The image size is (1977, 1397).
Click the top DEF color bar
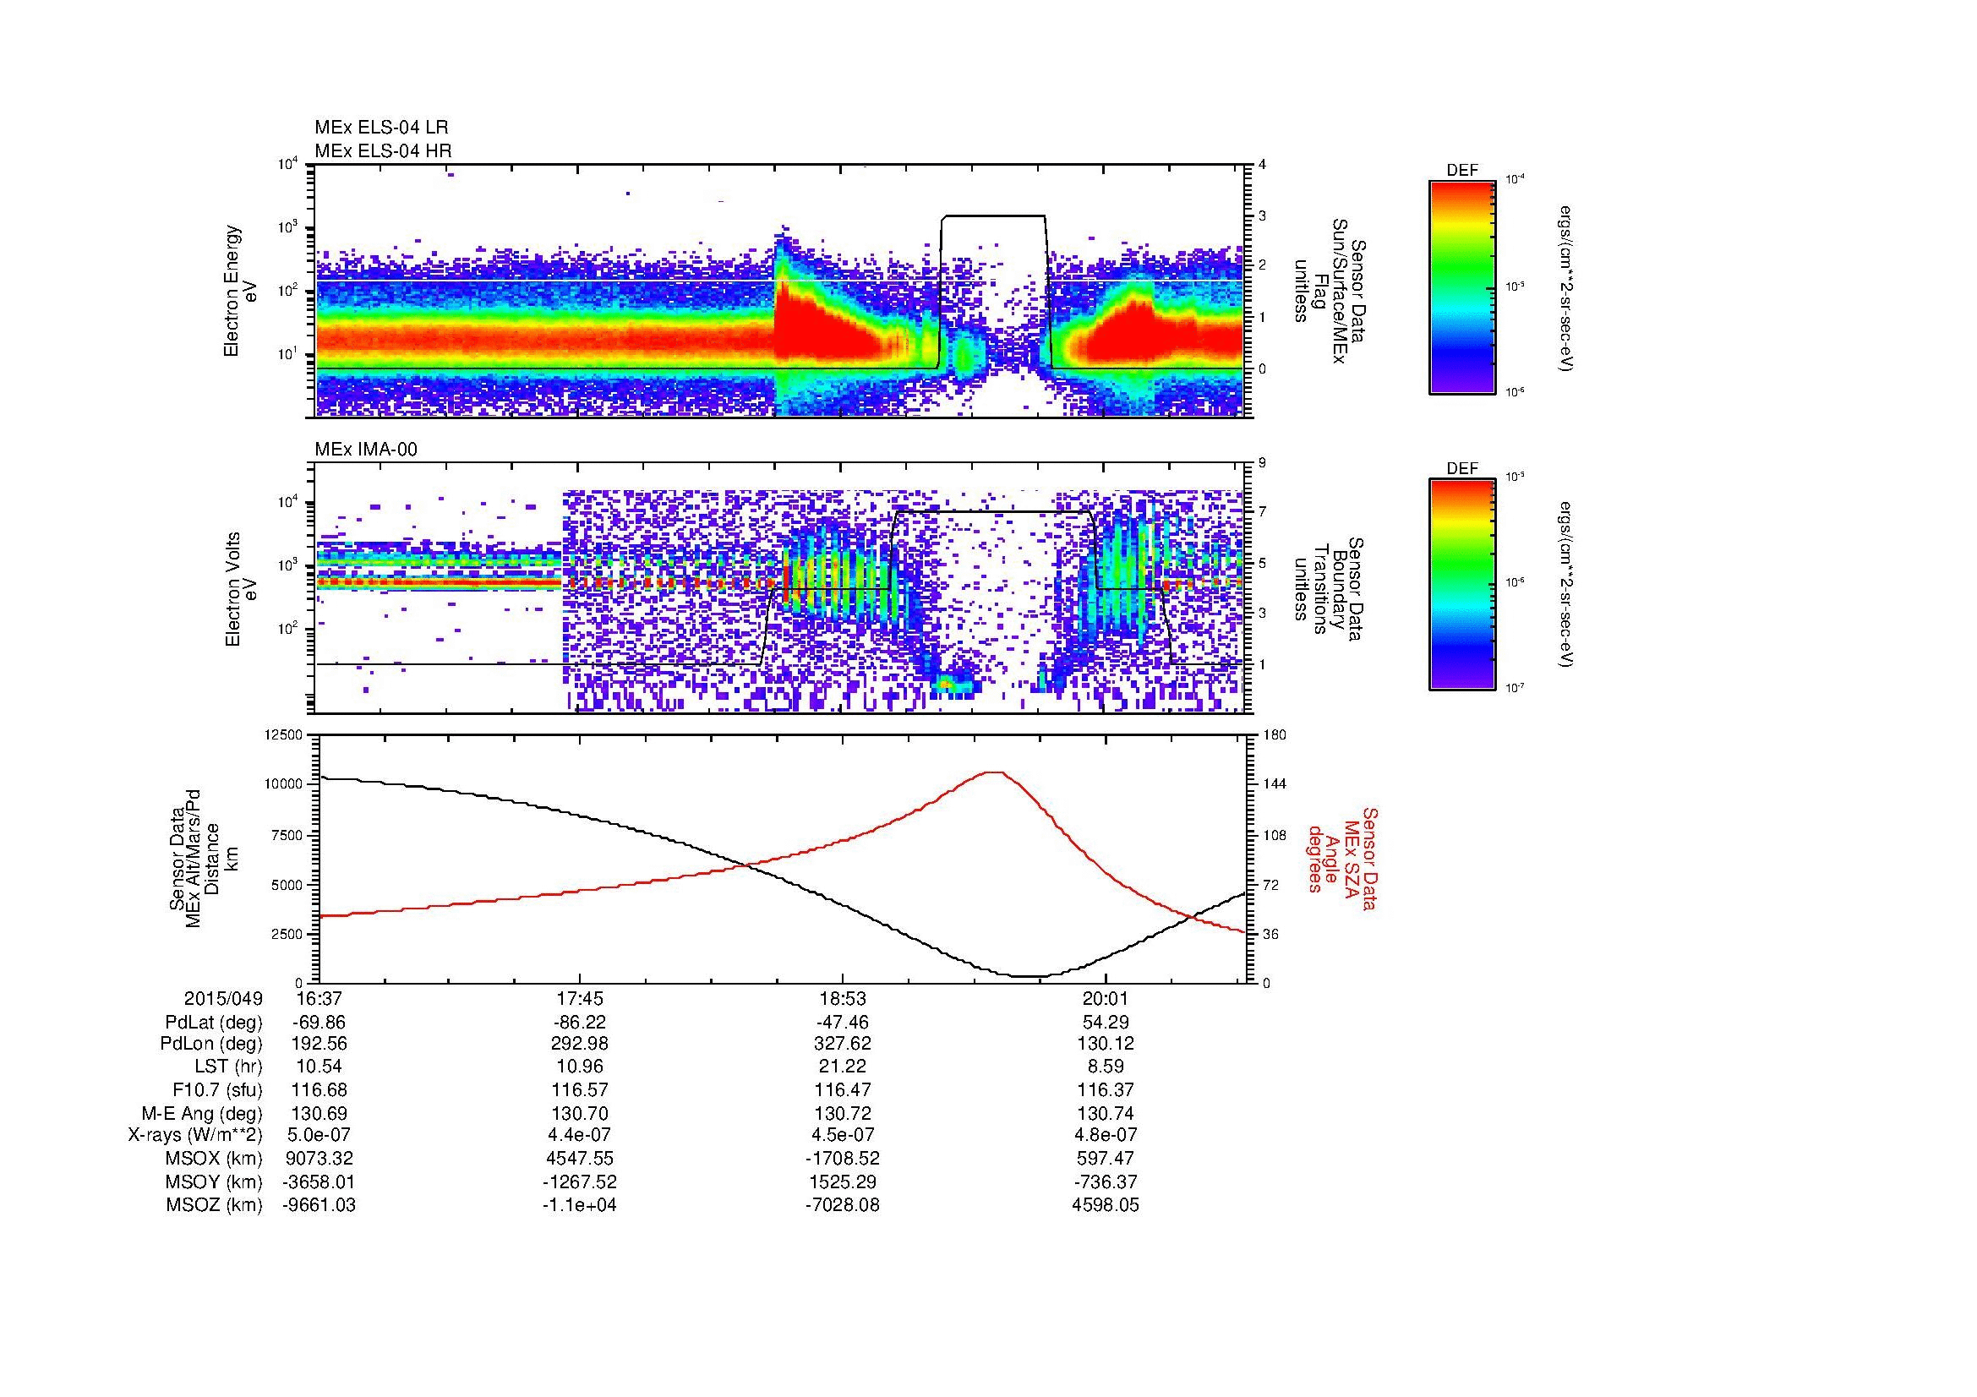point(1462,286)
